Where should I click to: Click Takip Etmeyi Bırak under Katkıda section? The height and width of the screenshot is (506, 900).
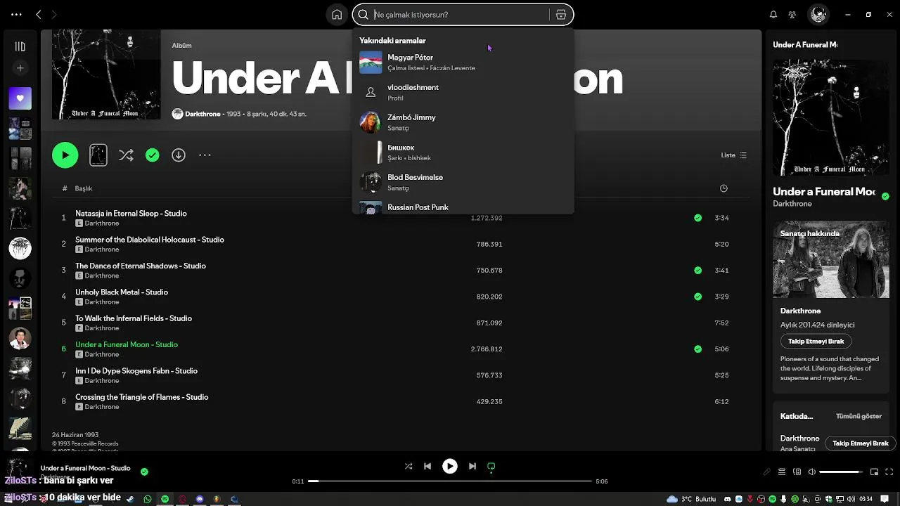click(x=861, y=443)
